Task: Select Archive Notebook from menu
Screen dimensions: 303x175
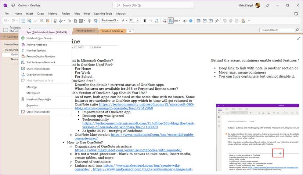Action: point(45,45)
